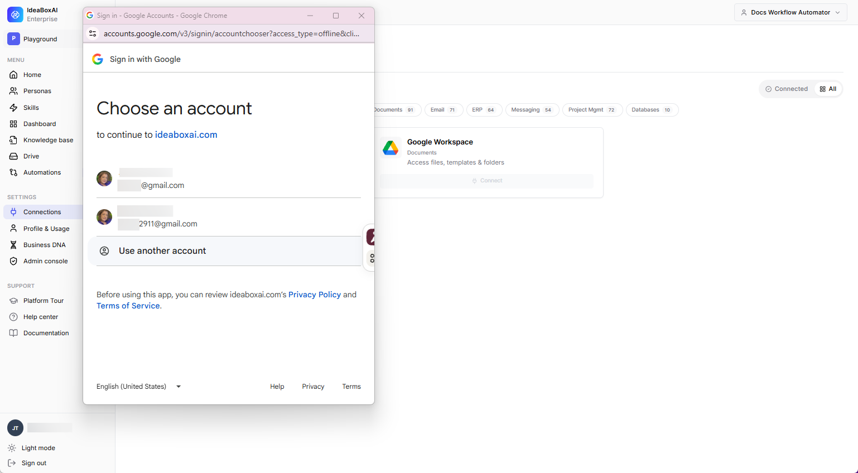Open the Dashboard grid icon
The width and height of the screenshot is (858, 473).
tap(13, 124)
